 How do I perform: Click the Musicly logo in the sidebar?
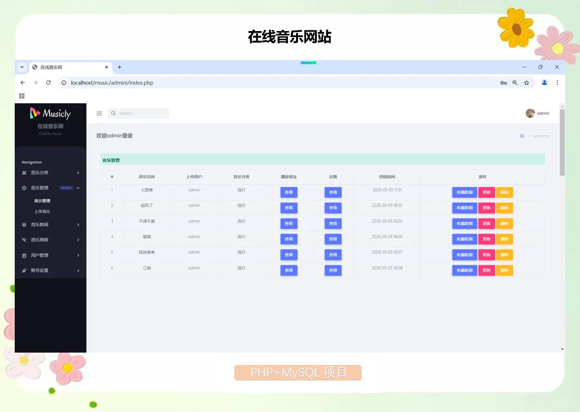51,113
